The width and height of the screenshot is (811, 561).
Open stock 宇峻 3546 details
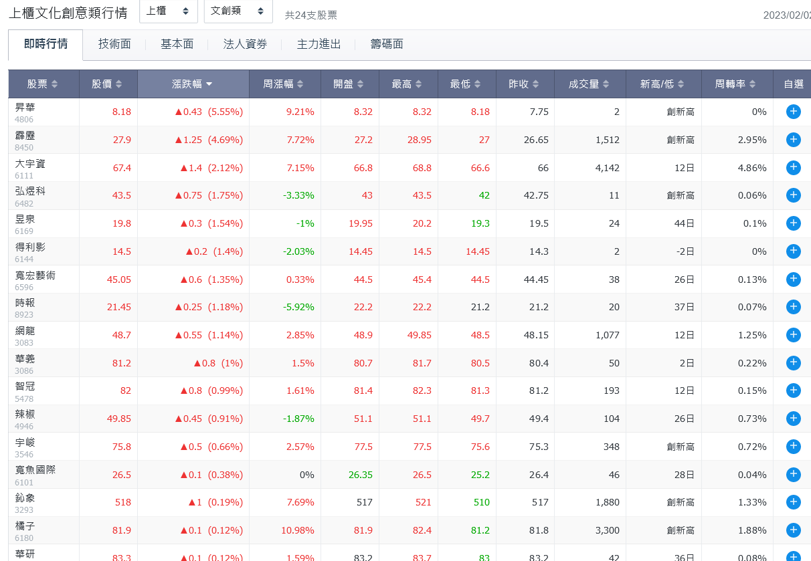coord(25,448)
